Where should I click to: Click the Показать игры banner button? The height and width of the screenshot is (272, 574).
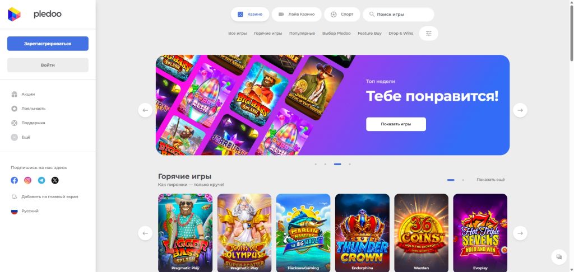pos(396,124)
